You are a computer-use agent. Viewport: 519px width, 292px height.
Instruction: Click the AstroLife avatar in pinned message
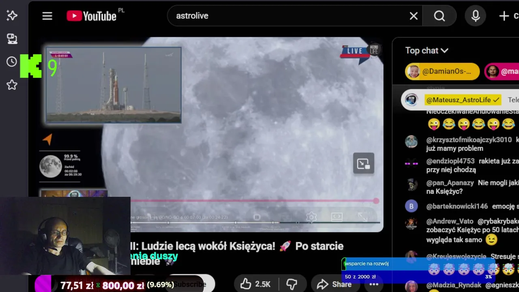[412, 100]
